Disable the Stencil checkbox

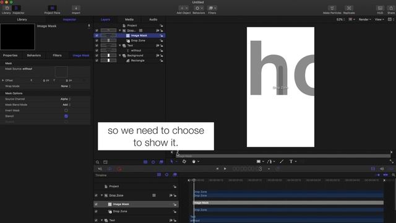pos(66,116)
